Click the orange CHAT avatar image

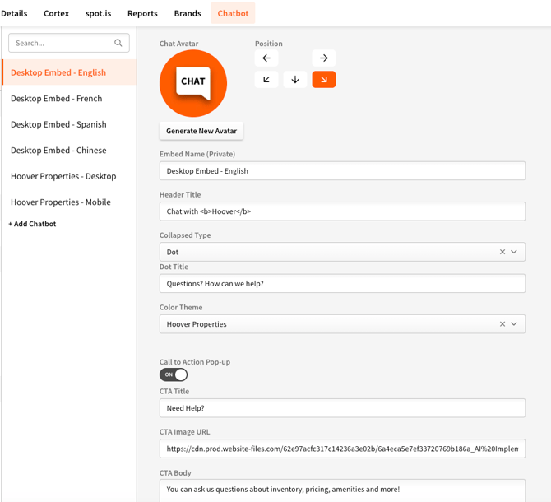[193, 83]
